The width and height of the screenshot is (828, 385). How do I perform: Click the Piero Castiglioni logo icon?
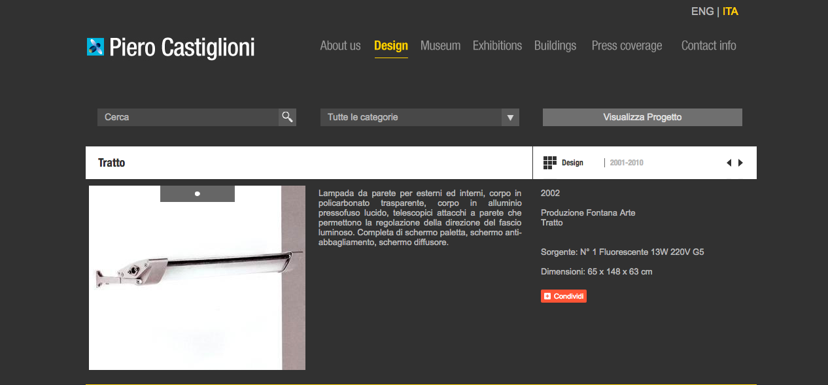[95, 47]
